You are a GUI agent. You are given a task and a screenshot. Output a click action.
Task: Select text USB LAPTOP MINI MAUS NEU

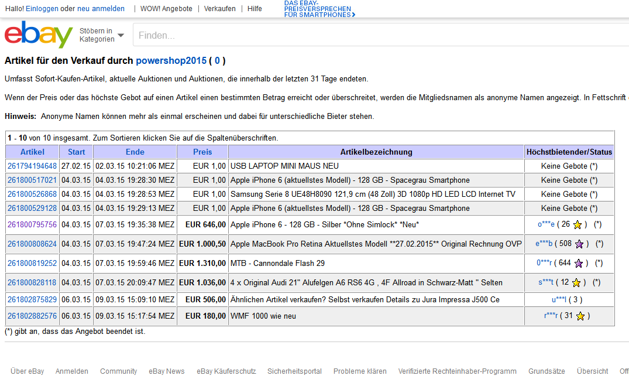coord(284,166)
